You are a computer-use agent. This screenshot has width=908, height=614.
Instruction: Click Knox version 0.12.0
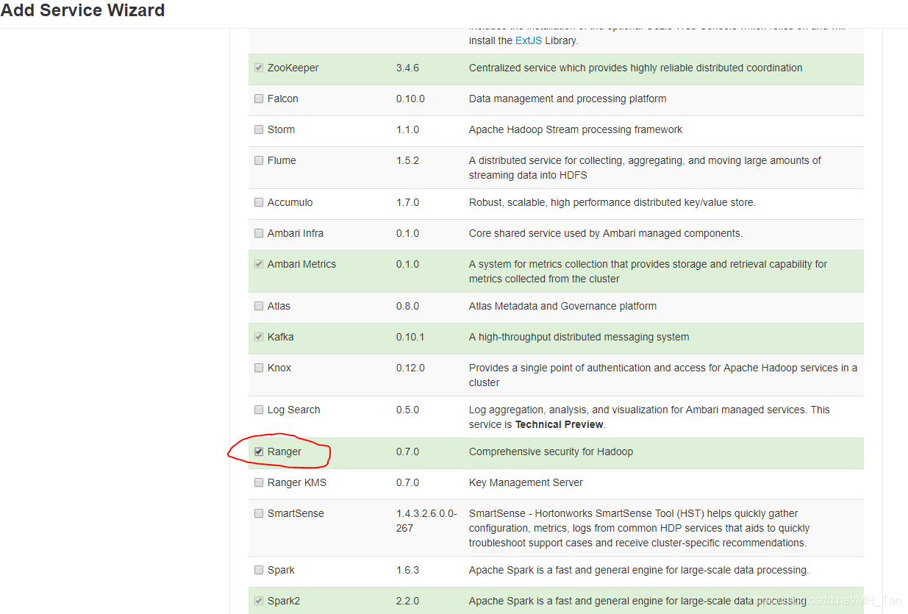click(x=410, y=368)
